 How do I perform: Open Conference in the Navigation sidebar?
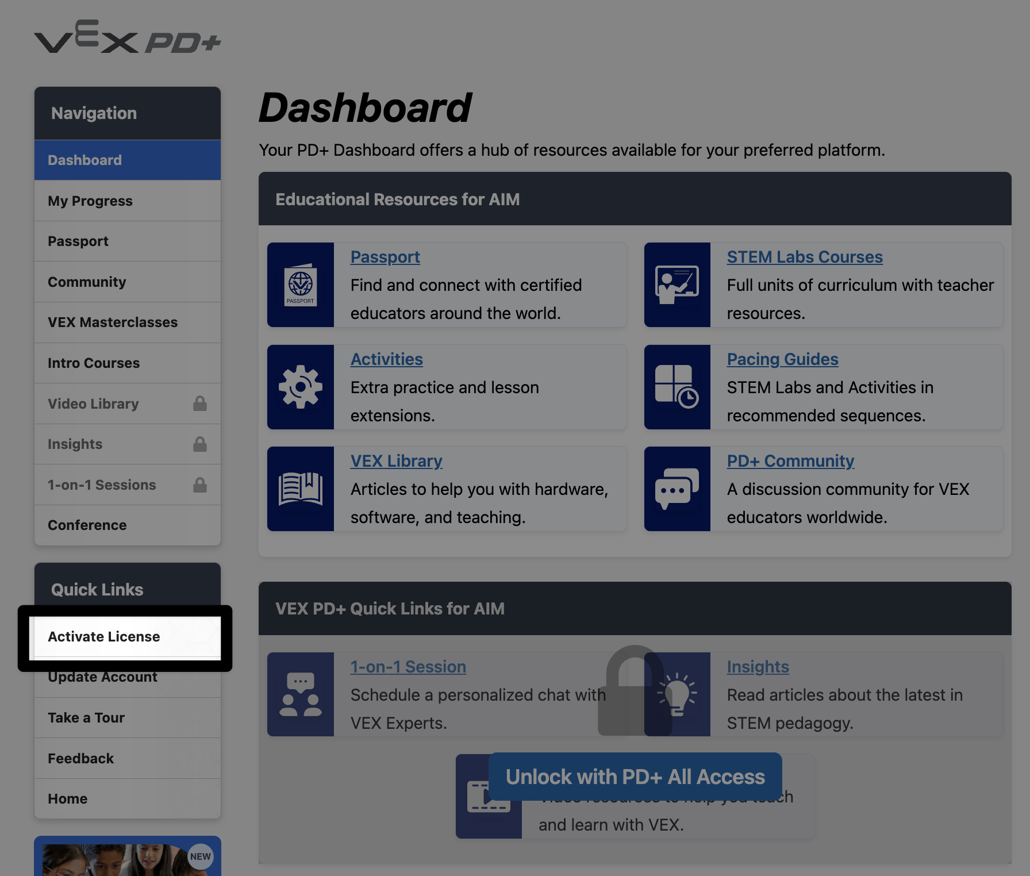pyautogui.click(x=128, y=525)
